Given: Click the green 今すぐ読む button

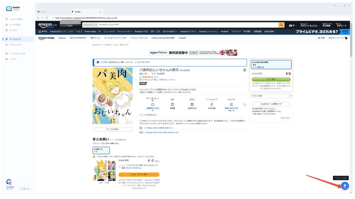Looking at the screenshot, I should [271, 79].
